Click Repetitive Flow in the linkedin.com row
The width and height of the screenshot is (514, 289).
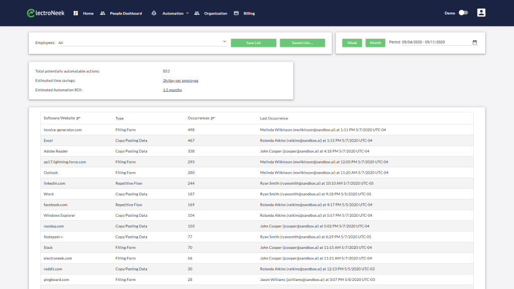pyautogui.click(x=129, y=183)
